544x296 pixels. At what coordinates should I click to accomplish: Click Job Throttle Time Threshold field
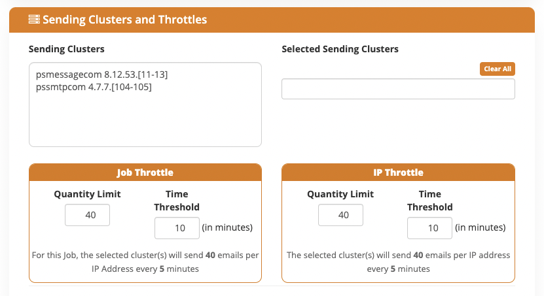point(177,228)
